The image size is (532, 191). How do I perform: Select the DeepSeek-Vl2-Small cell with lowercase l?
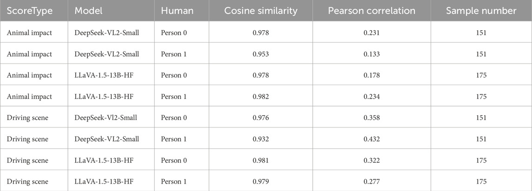(105, 118)
